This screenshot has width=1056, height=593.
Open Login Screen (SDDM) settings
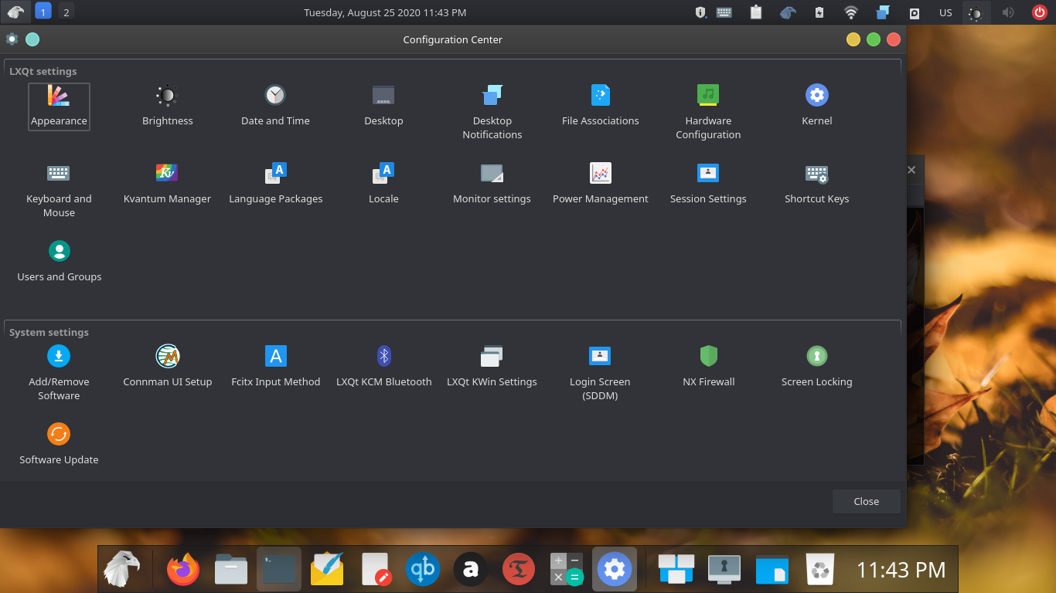[x=600, y=374]
